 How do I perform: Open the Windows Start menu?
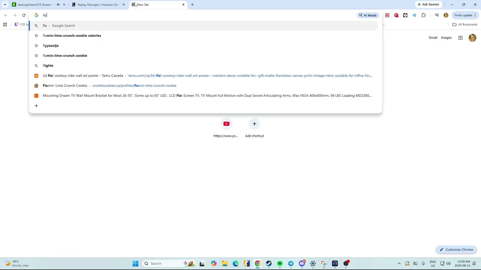(135, 264)
